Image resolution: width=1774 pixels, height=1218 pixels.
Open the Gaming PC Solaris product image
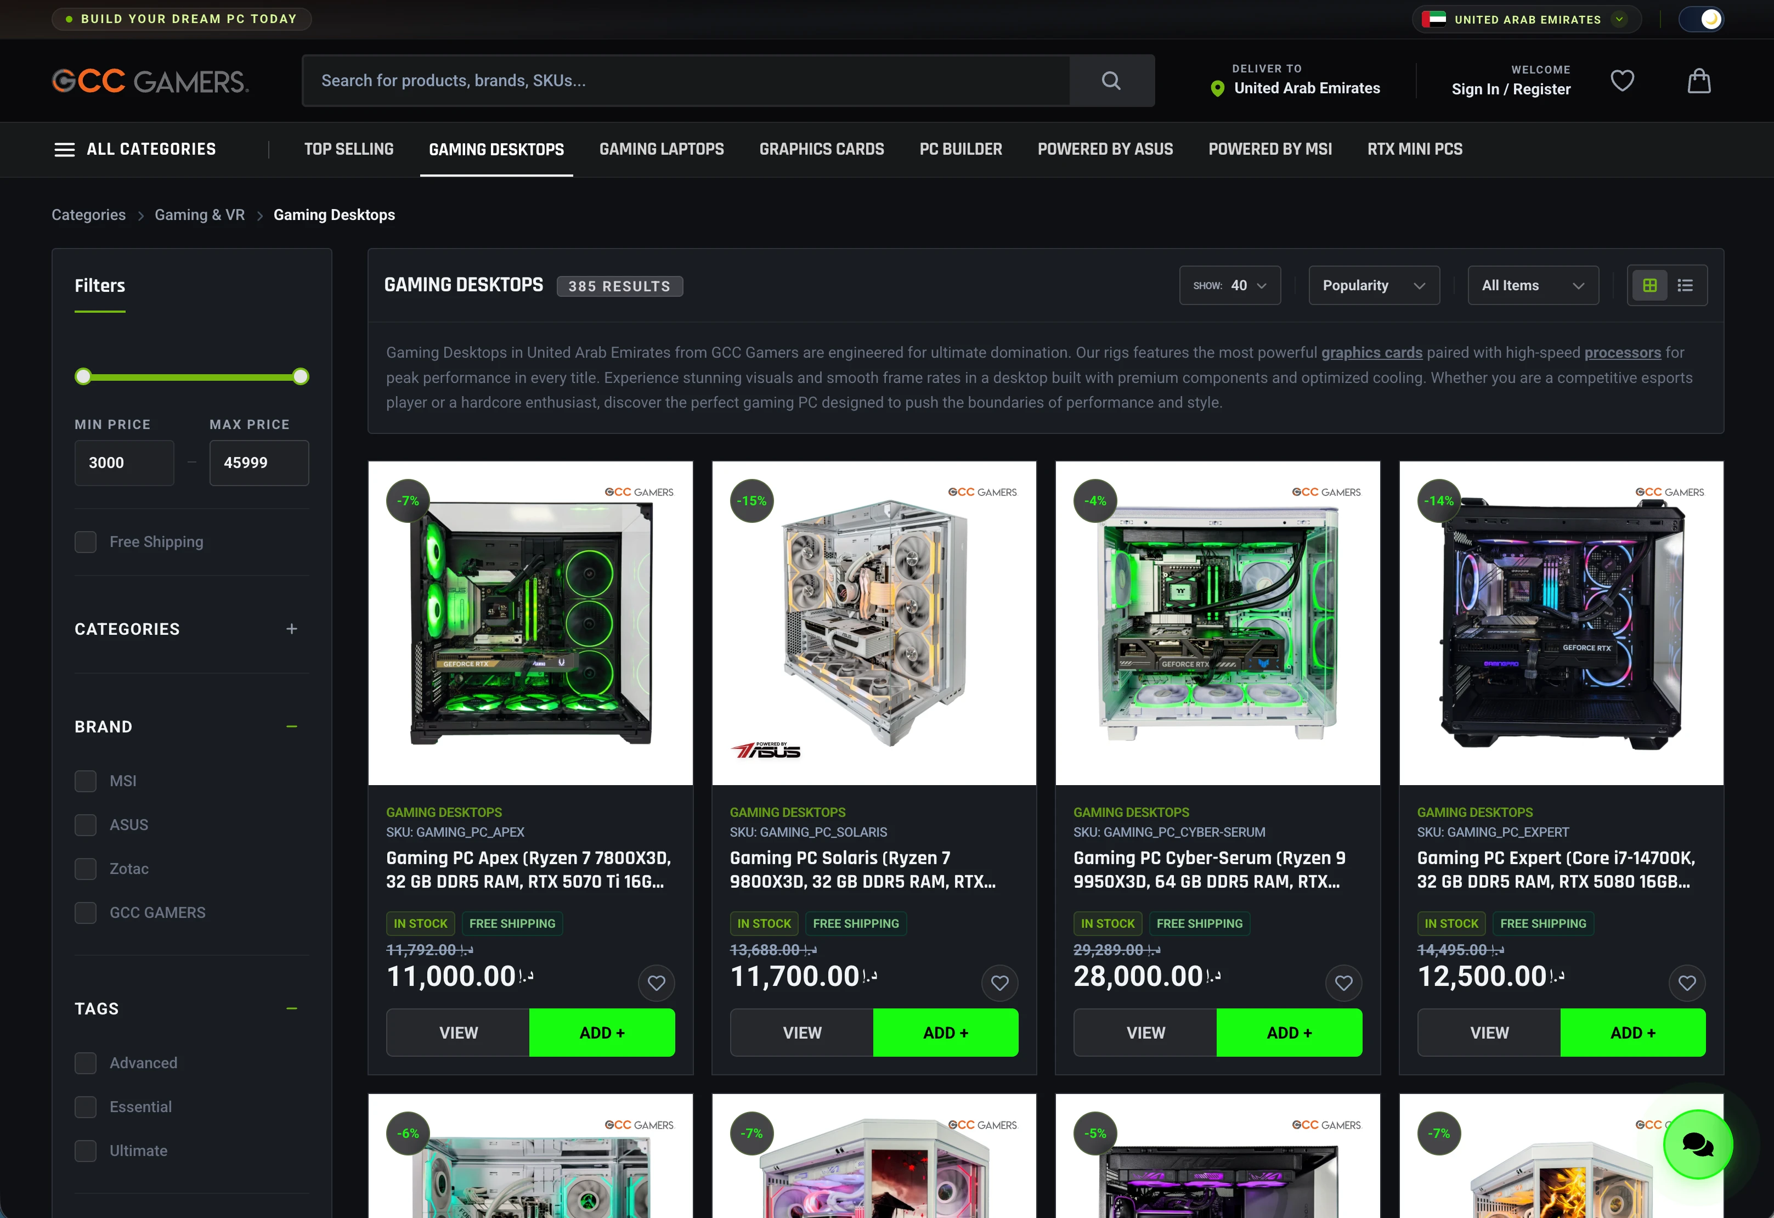874,623
